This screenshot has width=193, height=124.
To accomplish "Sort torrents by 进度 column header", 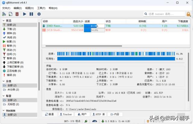I will coord(94,21).
